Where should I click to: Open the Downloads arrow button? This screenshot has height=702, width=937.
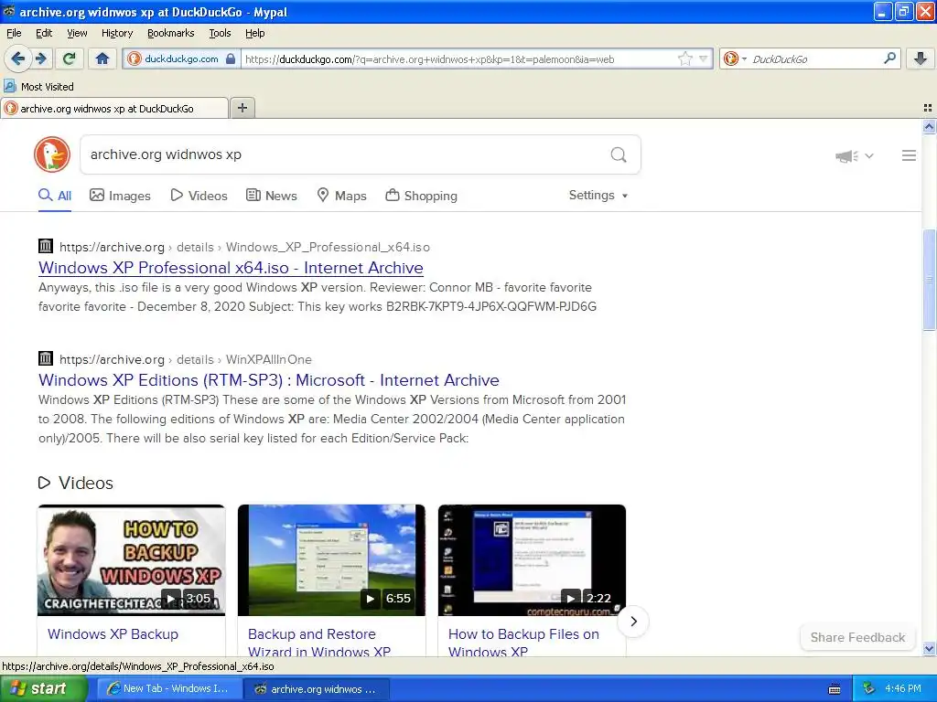click(x=921, y=58)
